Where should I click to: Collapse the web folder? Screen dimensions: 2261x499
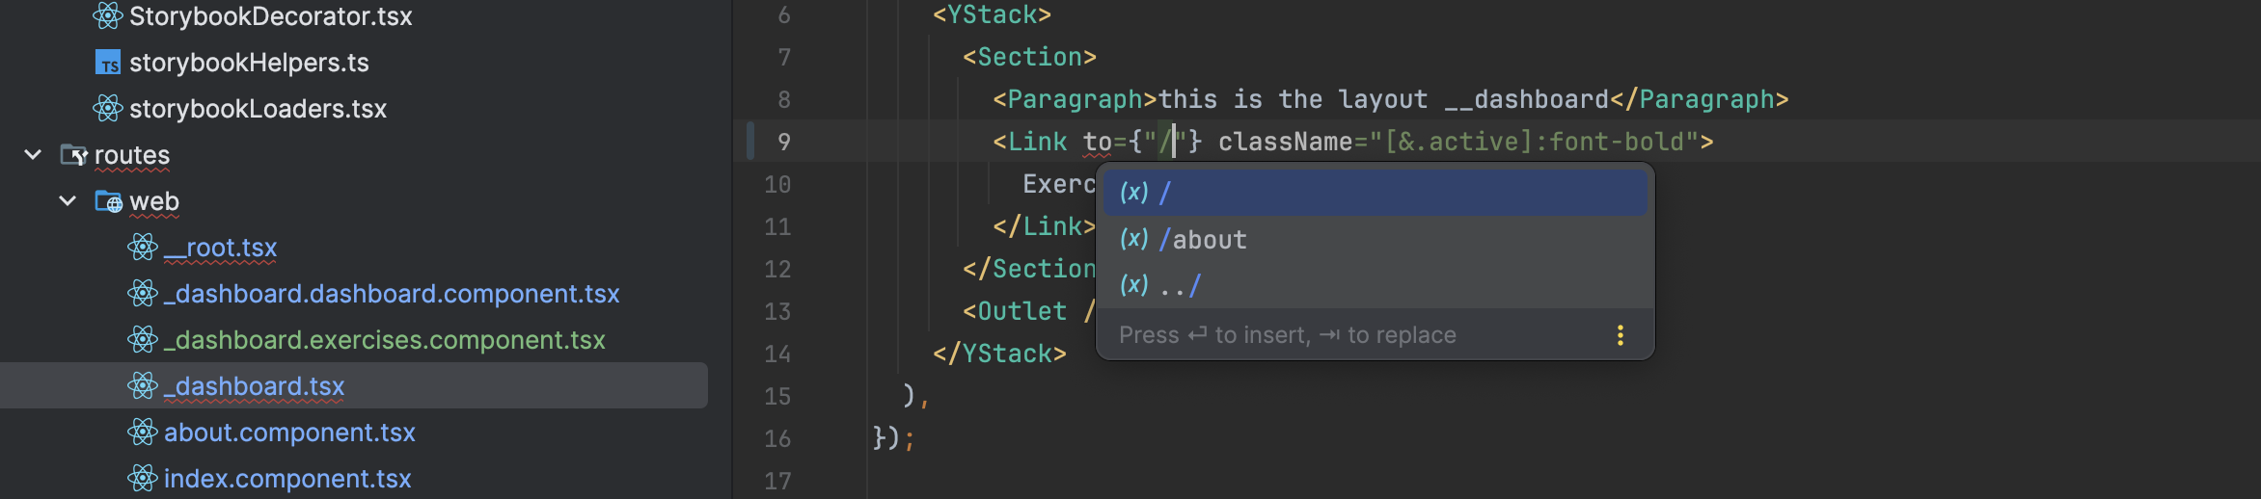(x=68, y=201)
